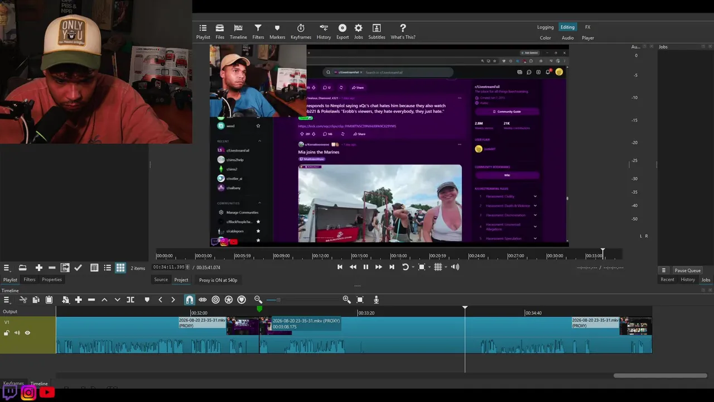Screen dimensions: 714x402
Task: Open the Export panel
Action: pos(342,32)
